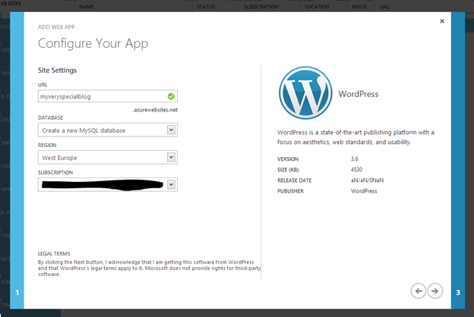Click the Configure Your App title
474x317 pixels.
coord(93,43)
